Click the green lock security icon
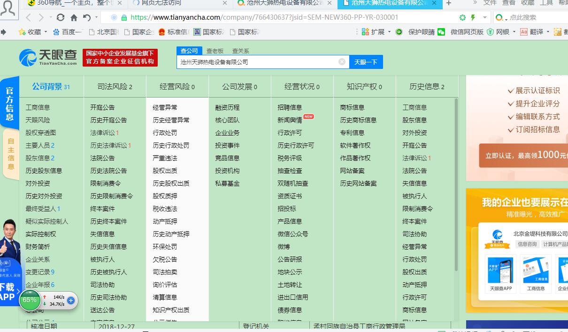568x332 pixels. (124, 18)
